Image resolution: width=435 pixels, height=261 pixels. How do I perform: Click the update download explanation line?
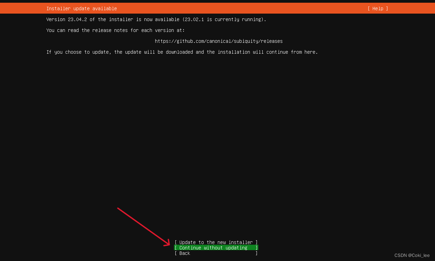tap(182, 52)
